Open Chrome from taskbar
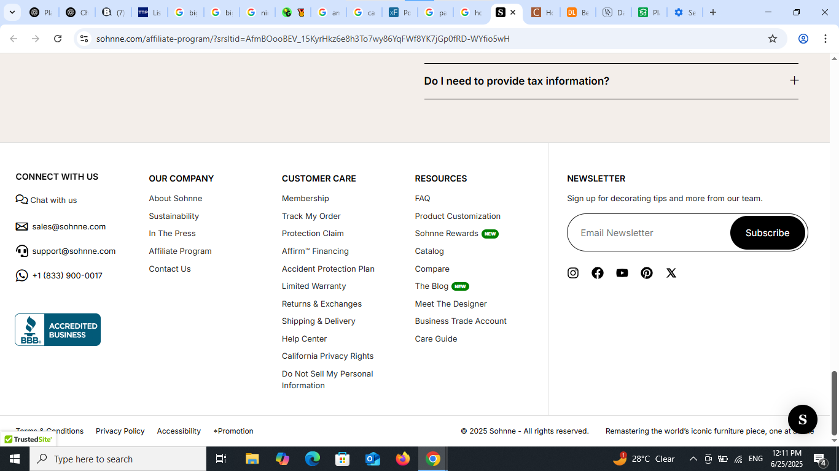The height and width of the screenshot is (471, 839). [433, 459]
